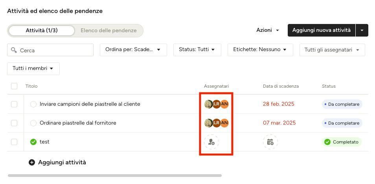Open the Ordina per sort dropdown
375x184 pixels.
coord(133,50)
